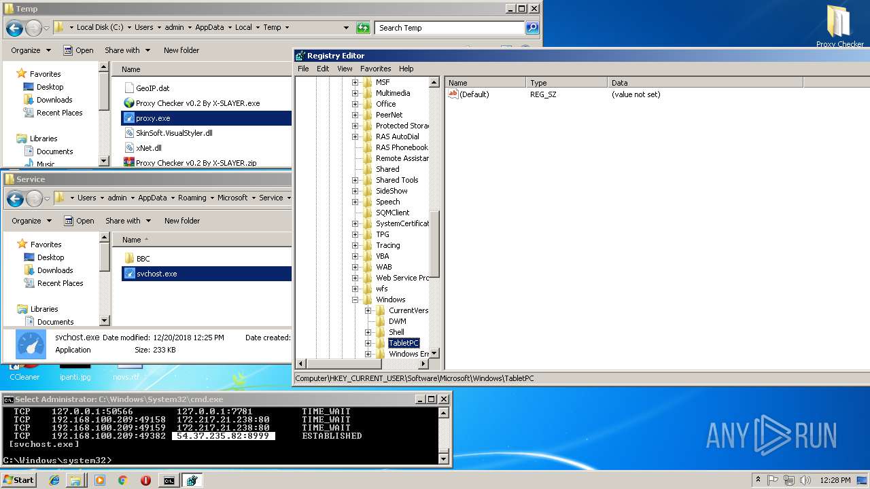Switch to Registry Editor taskbar button

pos(192,480)
